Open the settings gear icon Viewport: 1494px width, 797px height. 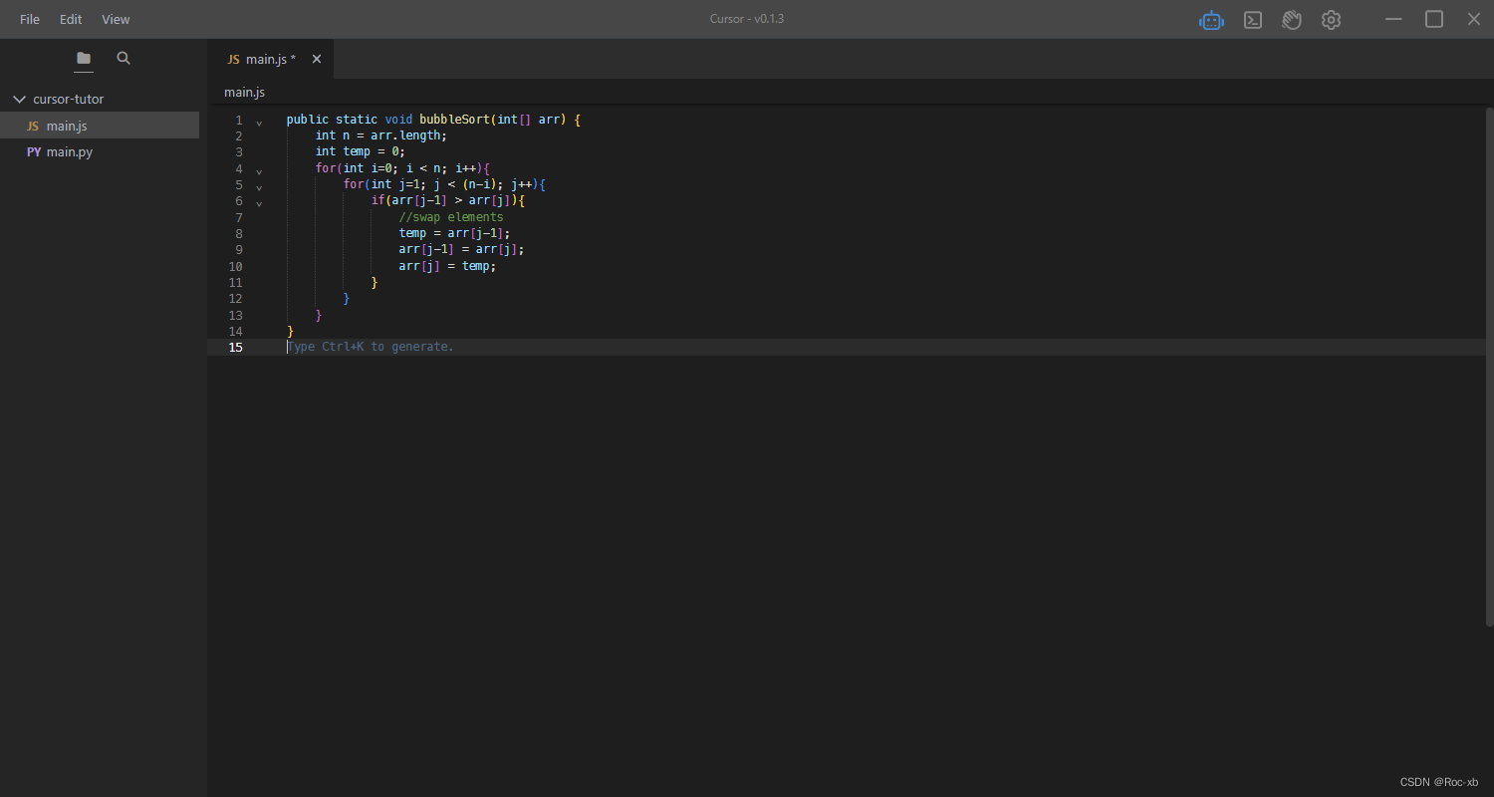(x=1331, y=19)
